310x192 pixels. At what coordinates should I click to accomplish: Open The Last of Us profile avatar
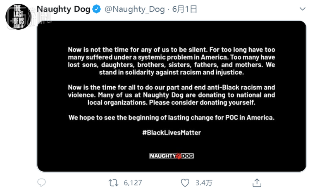tap(18, 17)
